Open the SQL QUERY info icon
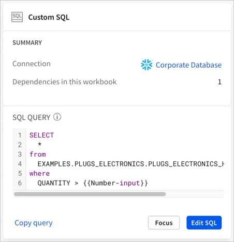This screenshot has width=234, height=242. tap(57, 117)
